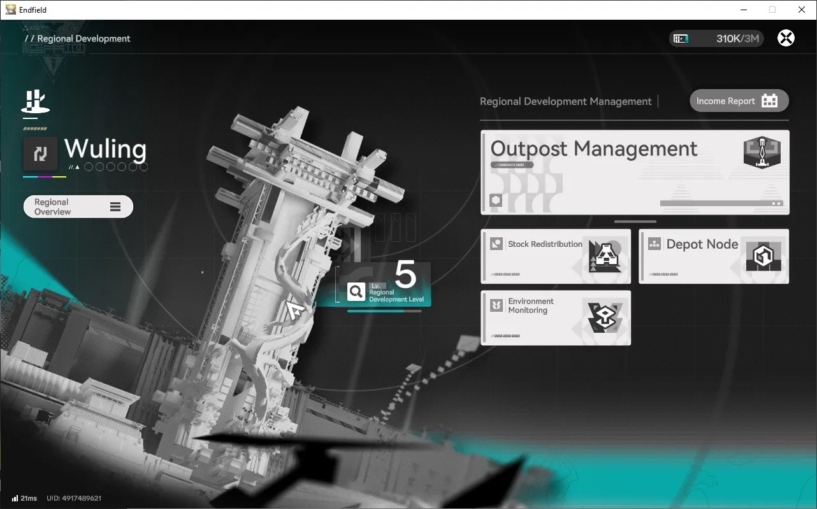Click the currency bill icon
Image resolution: width=817 pixels, height=509 pixels.
click(x=681, y=39)
